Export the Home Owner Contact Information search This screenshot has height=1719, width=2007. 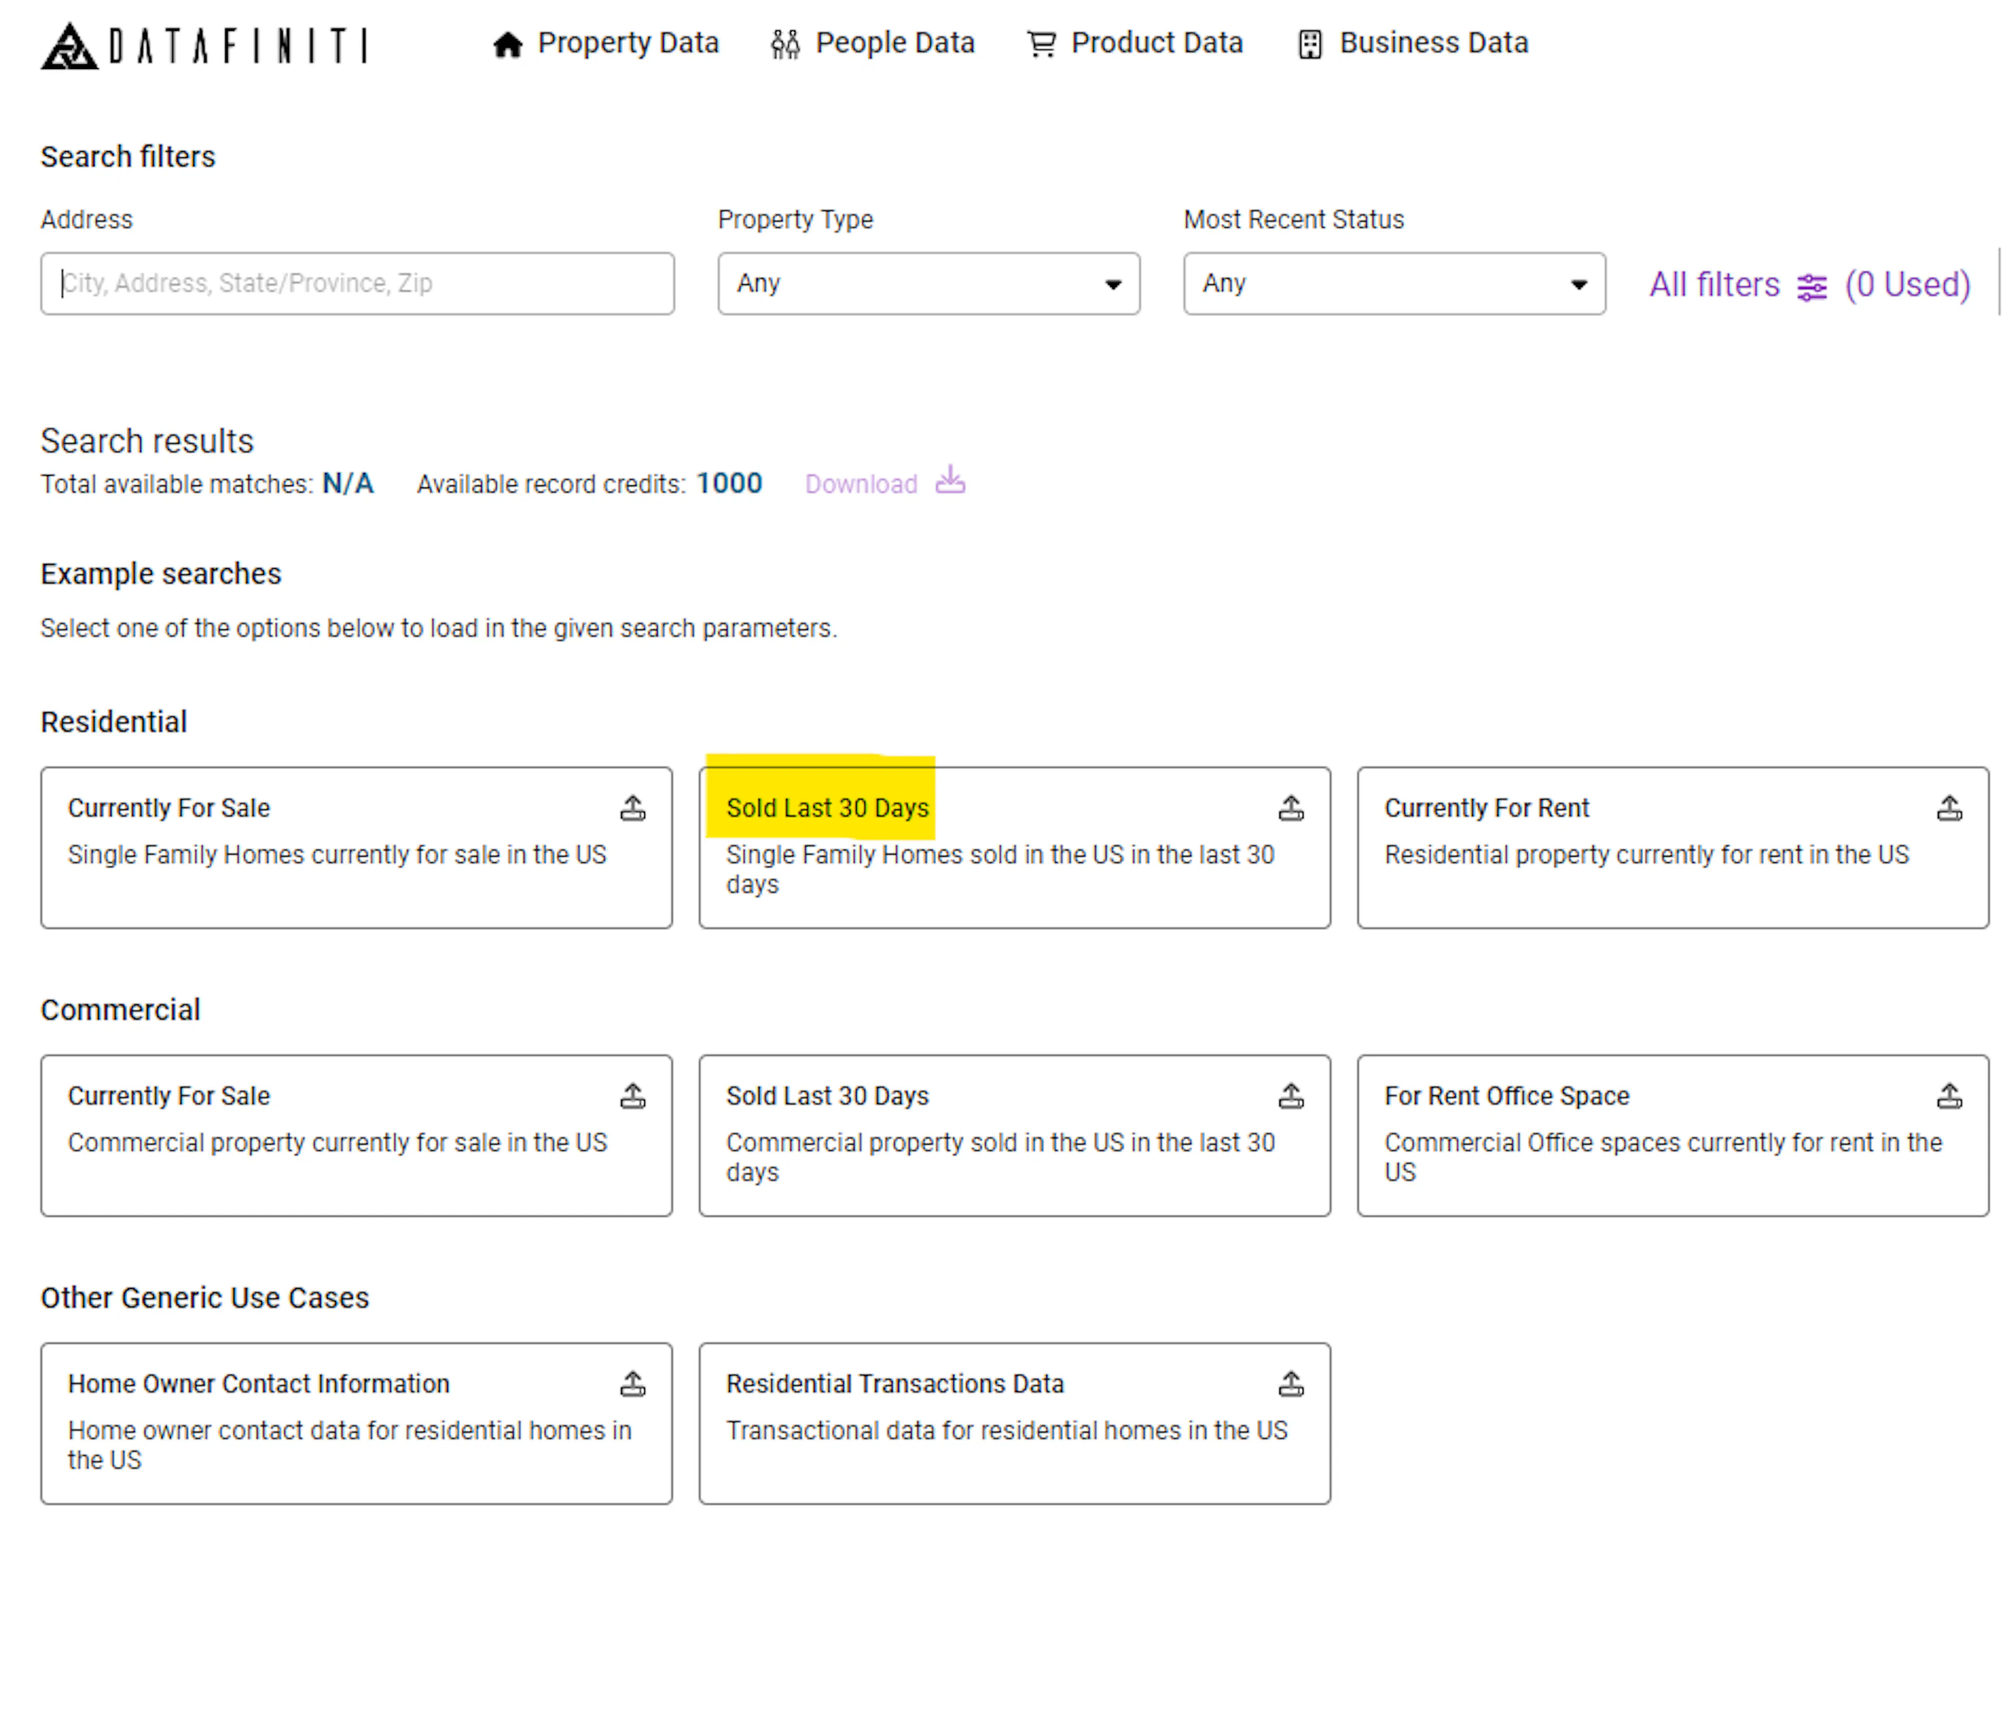(x=633, y=1383)
